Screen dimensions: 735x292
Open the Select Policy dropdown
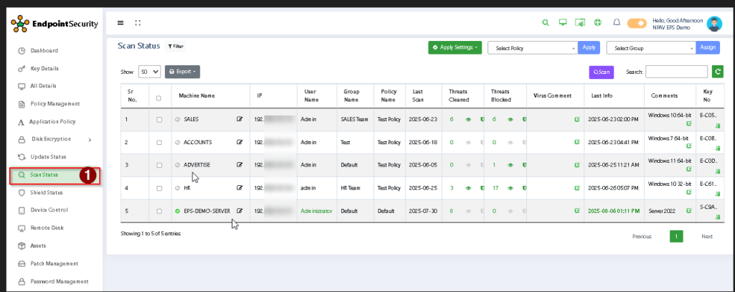pyautogui.click(x=533, y=47)
